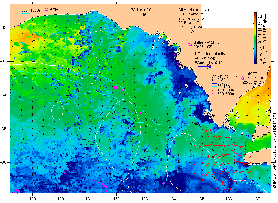Viewport: 278px width, 203px height.
Task: Click the colorbar tick label 22
Action: (x=260, y=29)
